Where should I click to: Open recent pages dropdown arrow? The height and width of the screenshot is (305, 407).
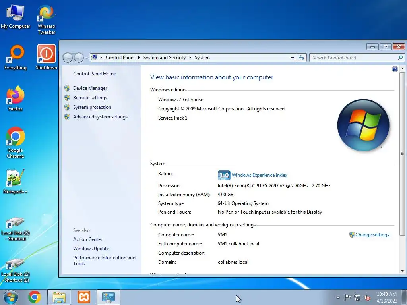[87, 58]
